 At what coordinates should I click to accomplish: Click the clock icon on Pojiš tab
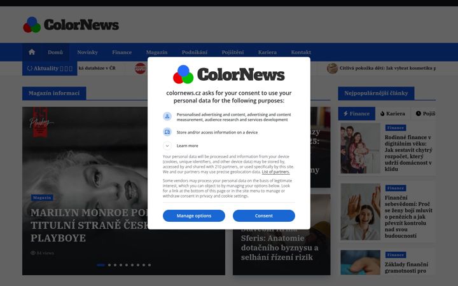coord(419,114)
